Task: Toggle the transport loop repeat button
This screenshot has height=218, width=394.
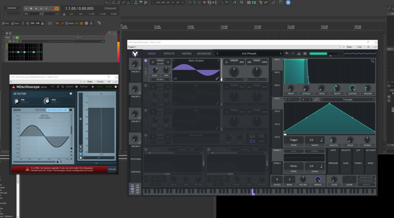Action: click(x=57, y=8)
